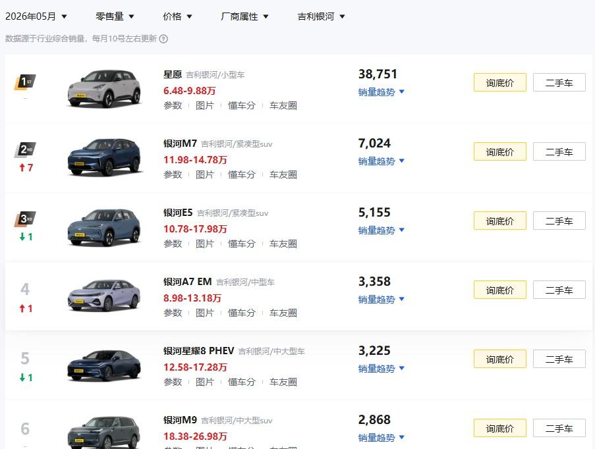
Task: Click 询底价 button for 银河A7 EM
Action: pyautogui.click(x=499, y=290)
